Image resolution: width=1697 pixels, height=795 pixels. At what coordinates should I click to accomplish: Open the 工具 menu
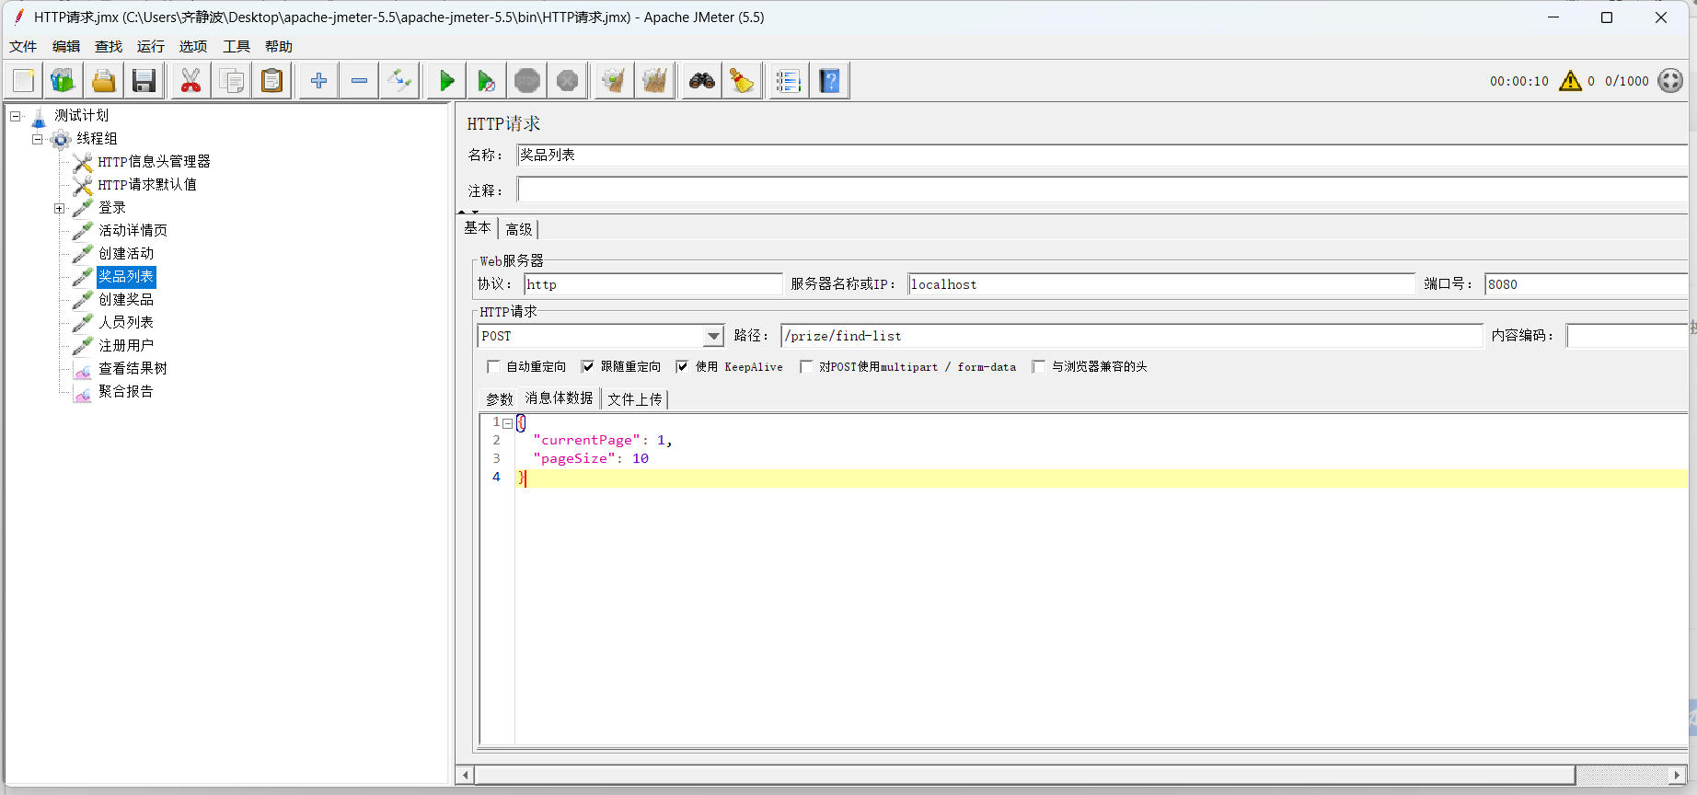(237, 46)
